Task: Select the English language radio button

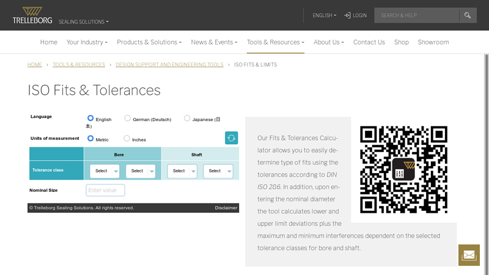Action: pos(90,119)
